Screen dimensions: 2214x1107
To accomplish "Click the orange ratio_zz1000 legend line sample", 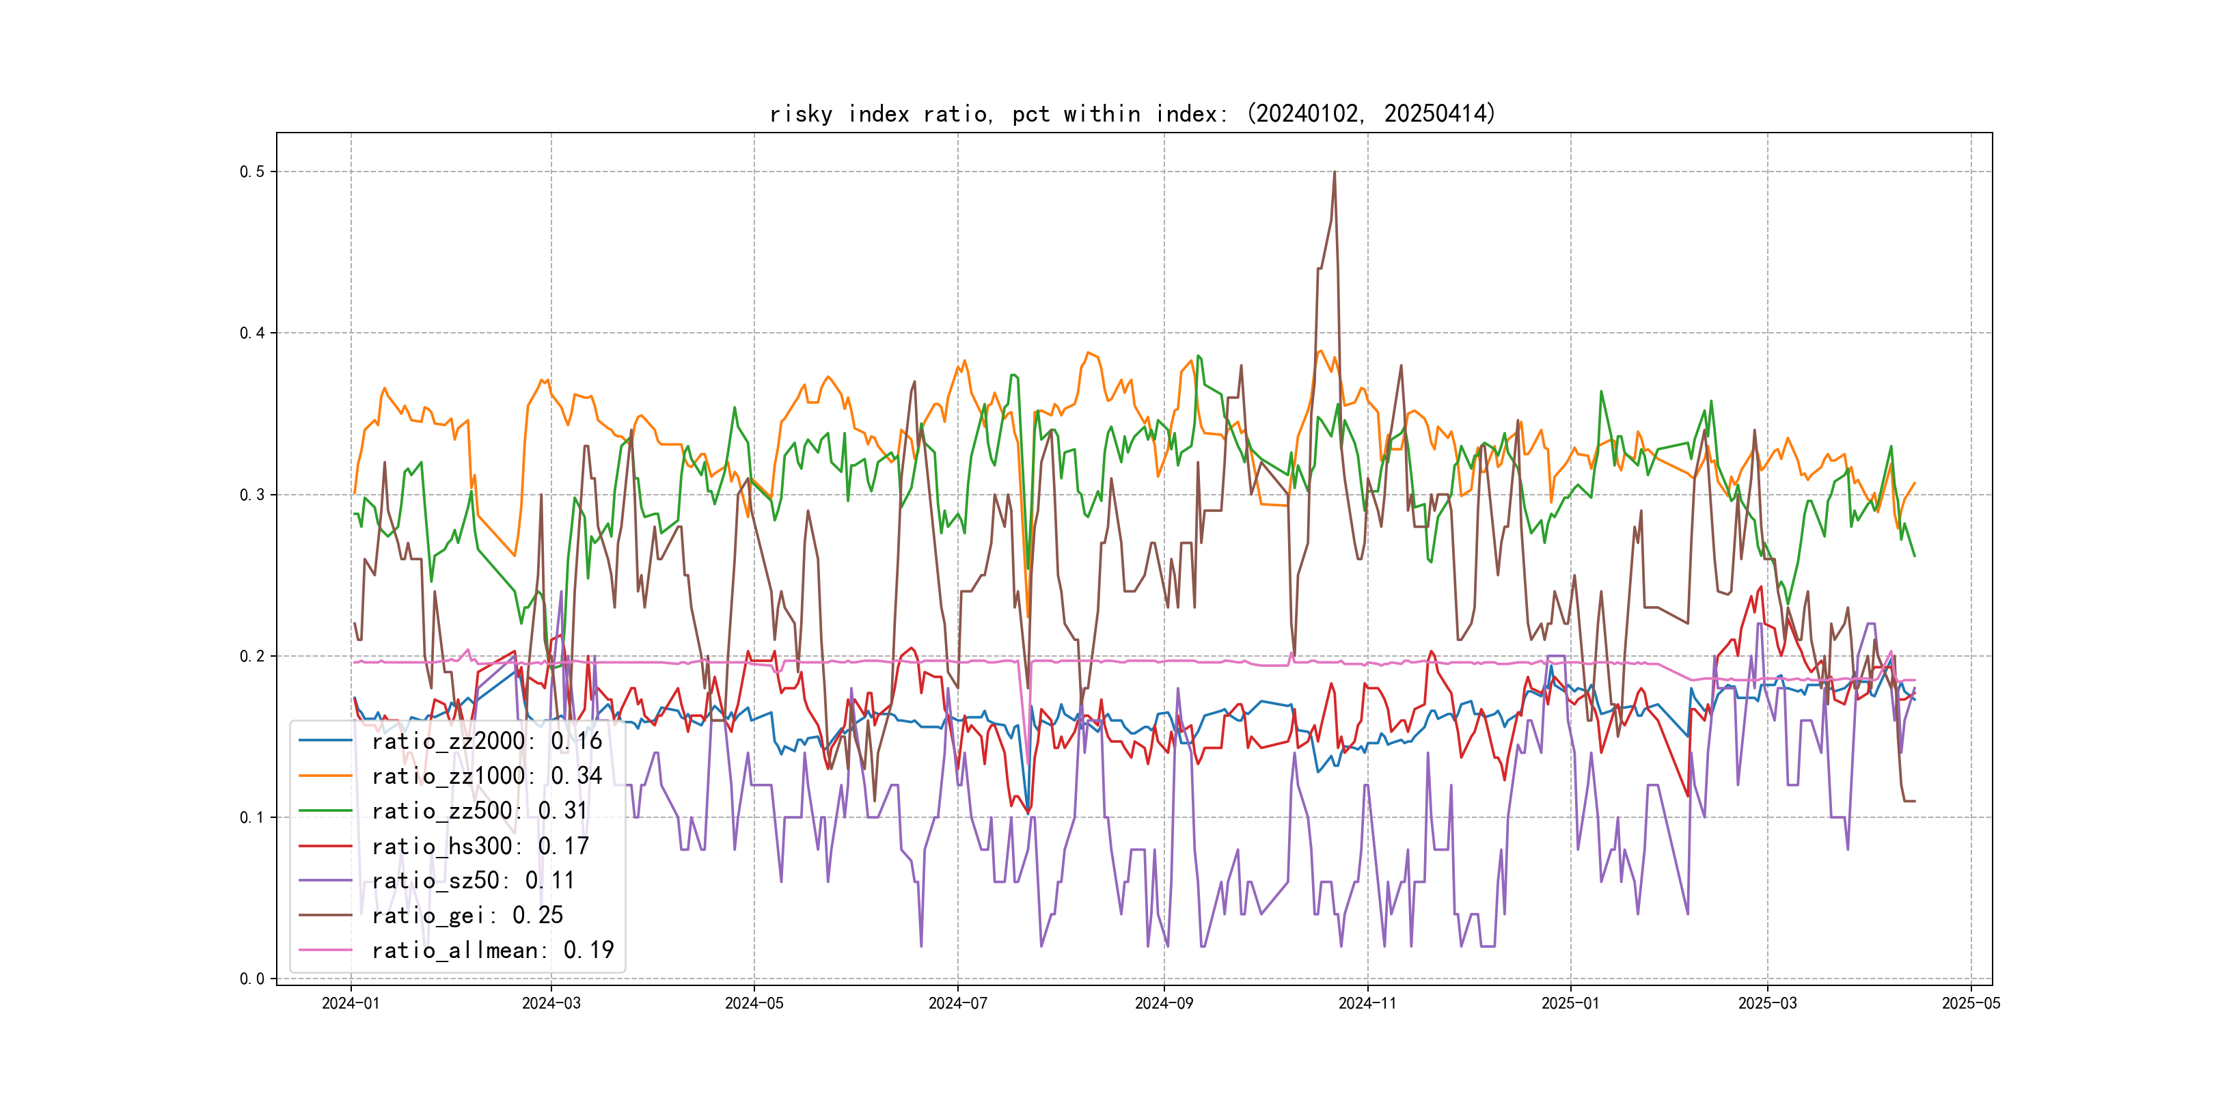I will tap(325, 776).
